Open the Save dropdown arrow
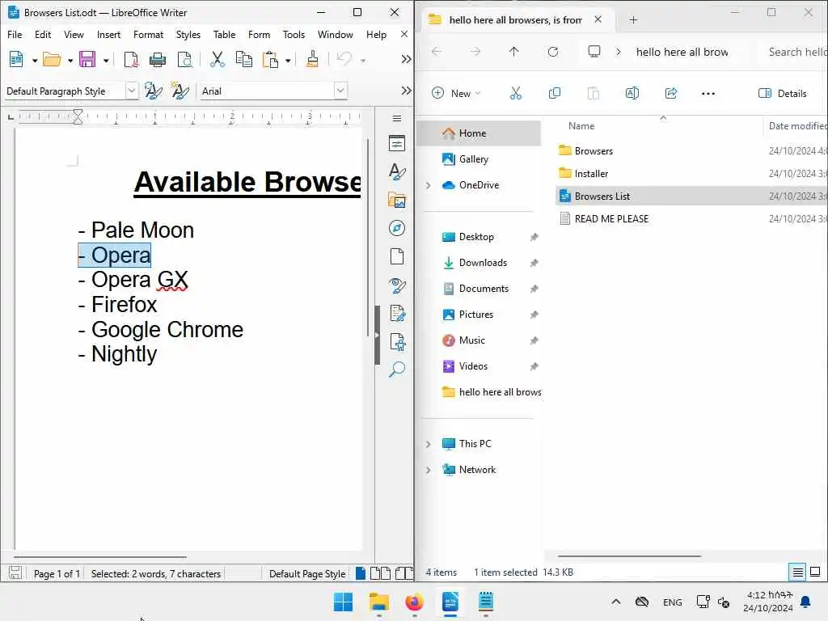This screenshot has height=621, width=828. (x=106, y=60)
